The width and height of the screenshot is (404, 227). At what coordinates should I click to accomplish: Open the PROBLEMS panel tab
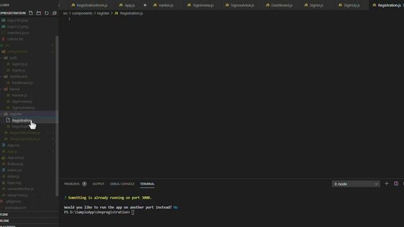pyautogui.click(x=71, y=184)
